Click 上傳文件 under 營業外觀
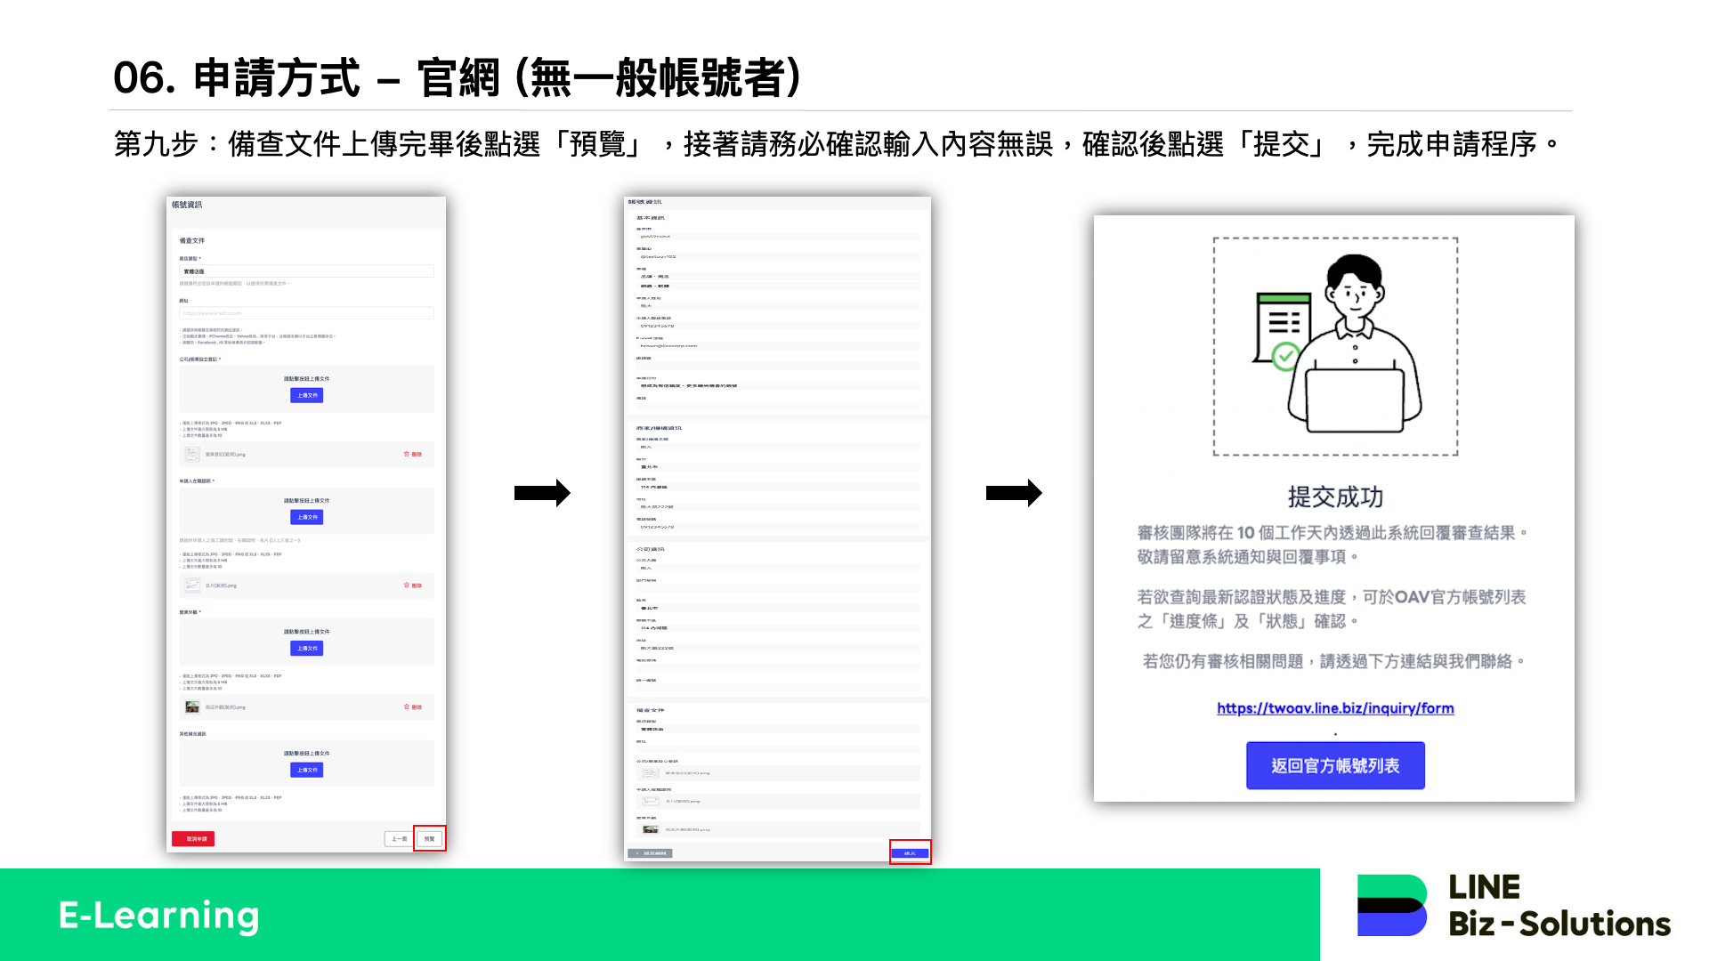The height and width of the screenshot is (961, 1709). point(306,648)
